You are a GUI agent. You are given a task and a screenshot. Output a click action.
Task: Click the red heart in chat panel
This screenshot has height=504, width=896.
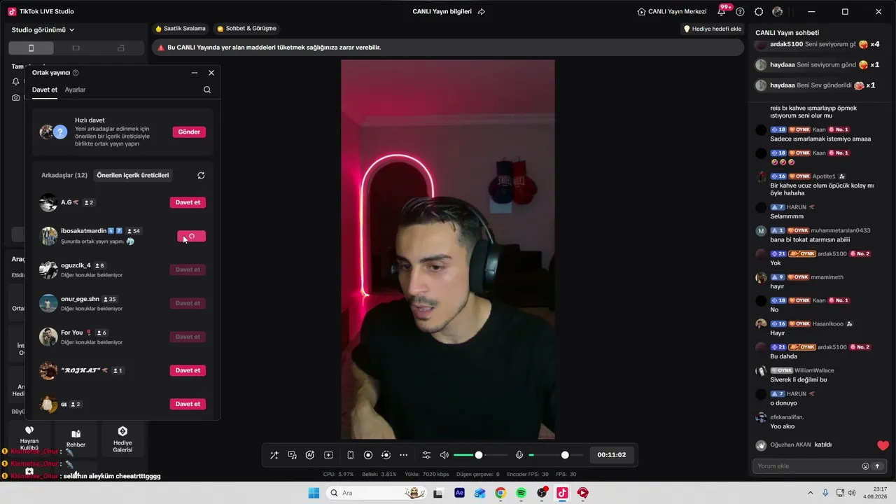[883, 445]
